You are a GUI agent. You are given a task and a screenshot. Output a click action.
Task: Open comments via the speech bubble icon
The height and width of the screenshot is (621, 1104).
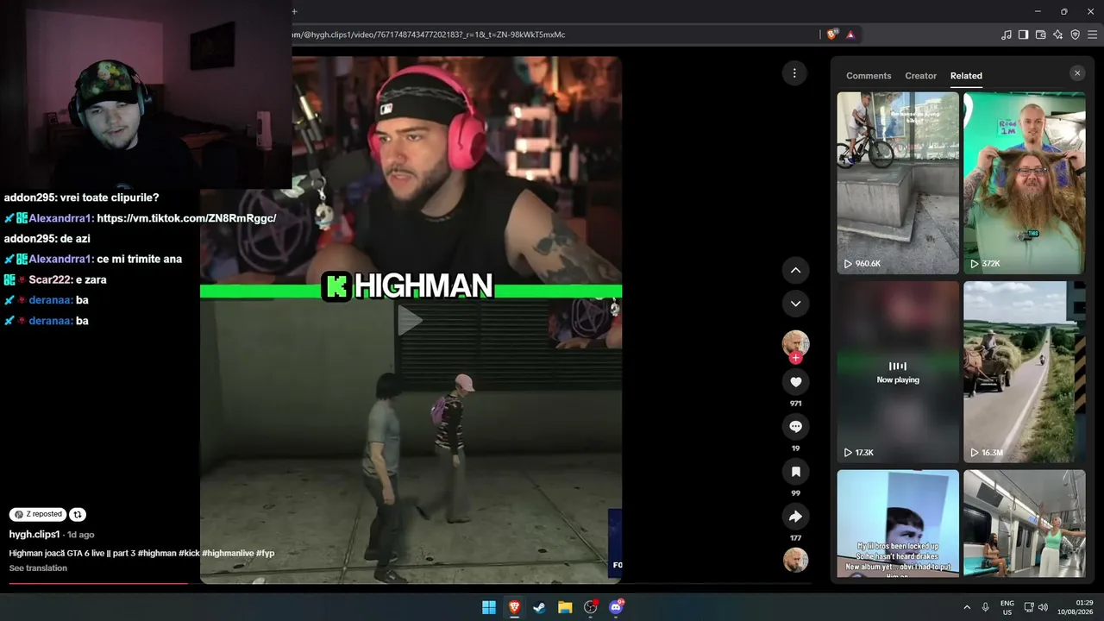coord(795,427)
